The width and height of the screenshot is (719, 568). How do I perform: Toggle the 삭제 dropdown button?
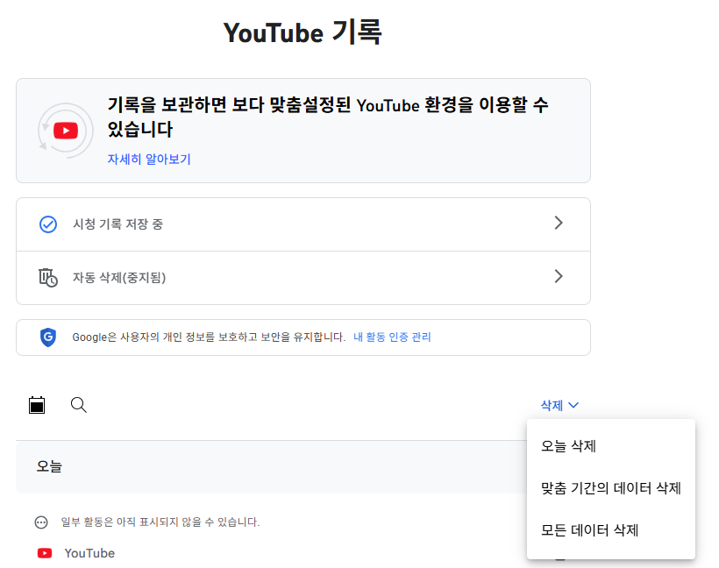tap(559, 405)
